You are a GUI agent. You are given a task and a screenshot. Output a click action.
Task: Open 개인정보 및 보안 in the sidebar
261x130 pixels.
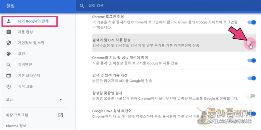(x=31, y=43)
